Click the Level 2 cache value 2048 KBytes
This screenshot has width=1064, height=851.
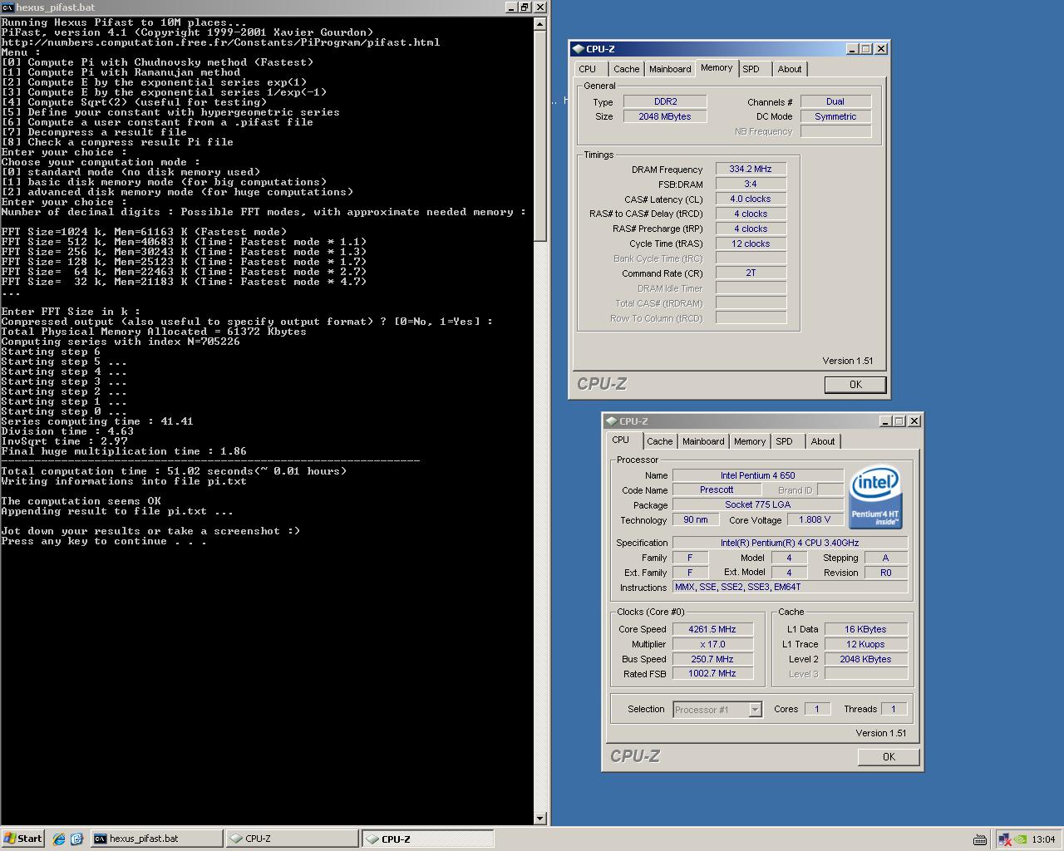pyautogui.click(x=865, y=659)
